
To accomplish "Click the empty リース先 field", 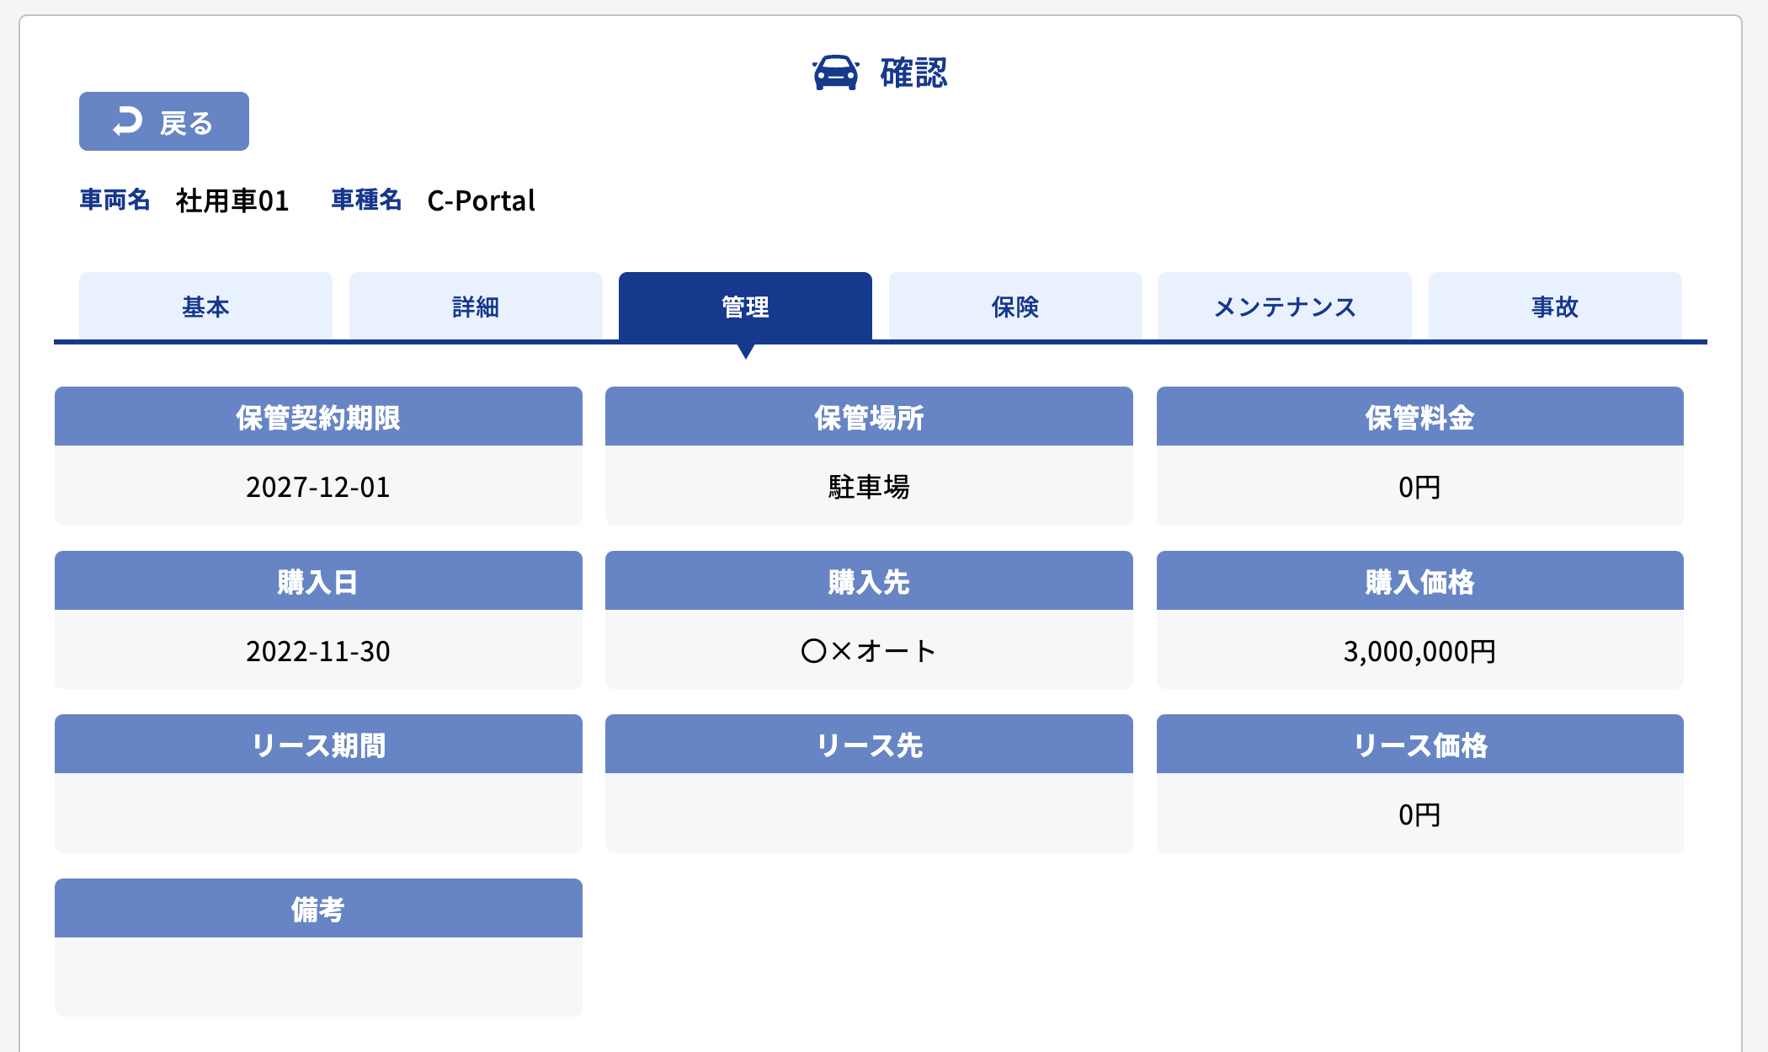I will point(869,813).
